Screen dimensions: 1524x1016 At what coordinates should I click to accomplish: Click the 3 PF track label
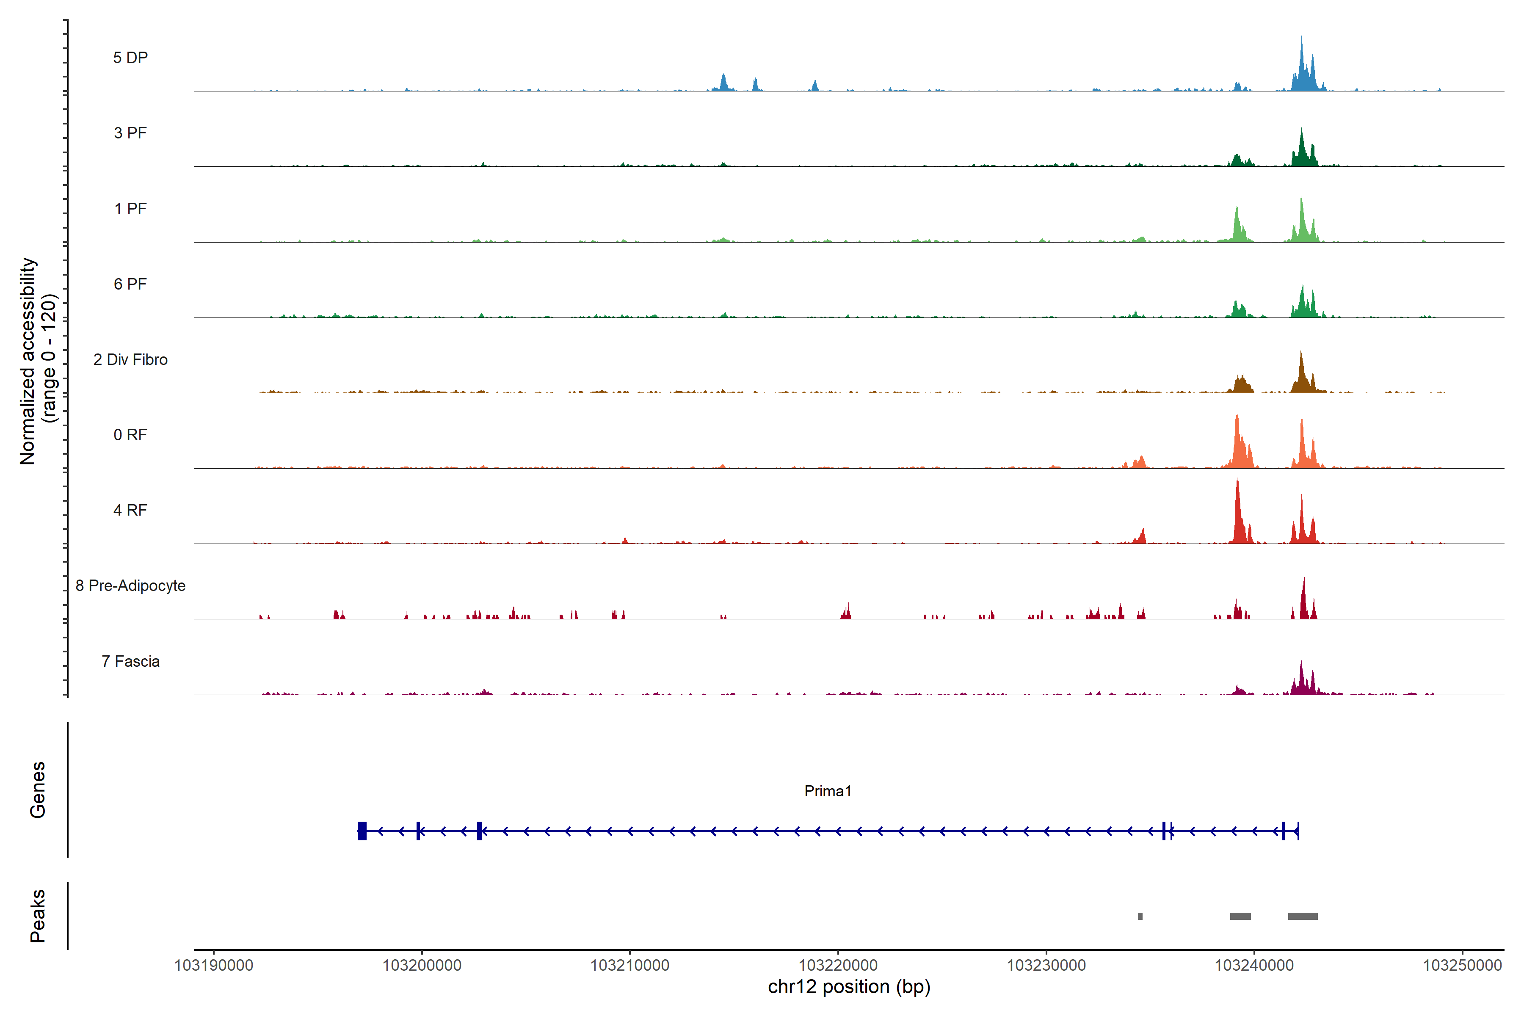coord(130,133)
